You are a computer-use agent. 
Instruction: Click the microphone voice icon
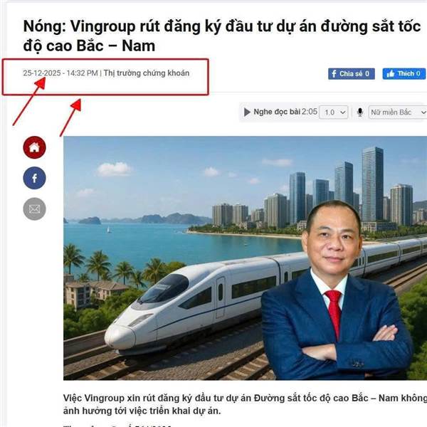(360, 112)
